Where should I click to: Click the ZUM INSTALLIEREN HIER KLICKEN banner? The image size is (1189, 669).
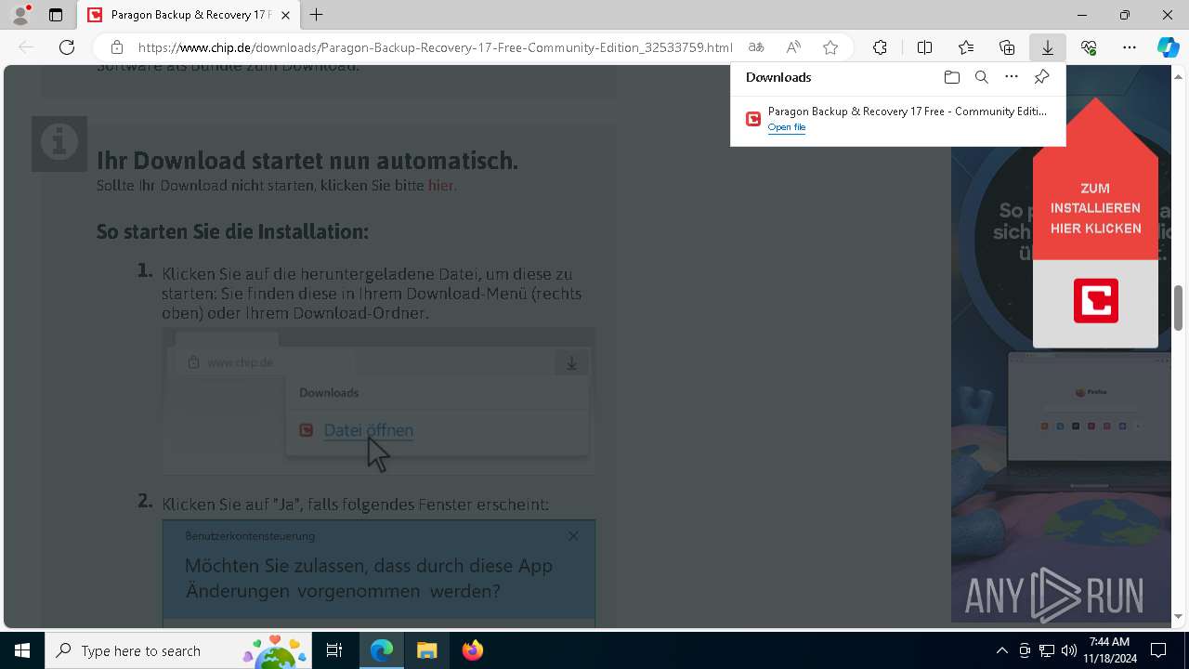click(1095, 208)
